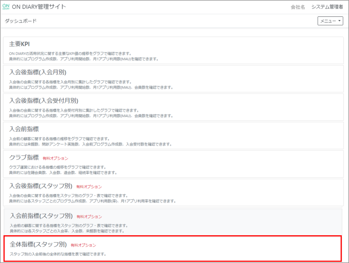
Task: Click the 全体指標 card description text
Action: (x=58, y=254)
